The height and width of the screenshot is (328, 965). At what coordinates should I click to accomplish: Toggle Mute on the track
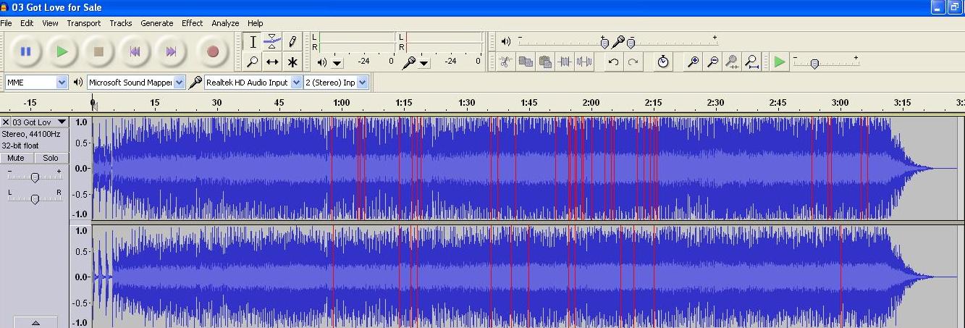tap(16, 158)
